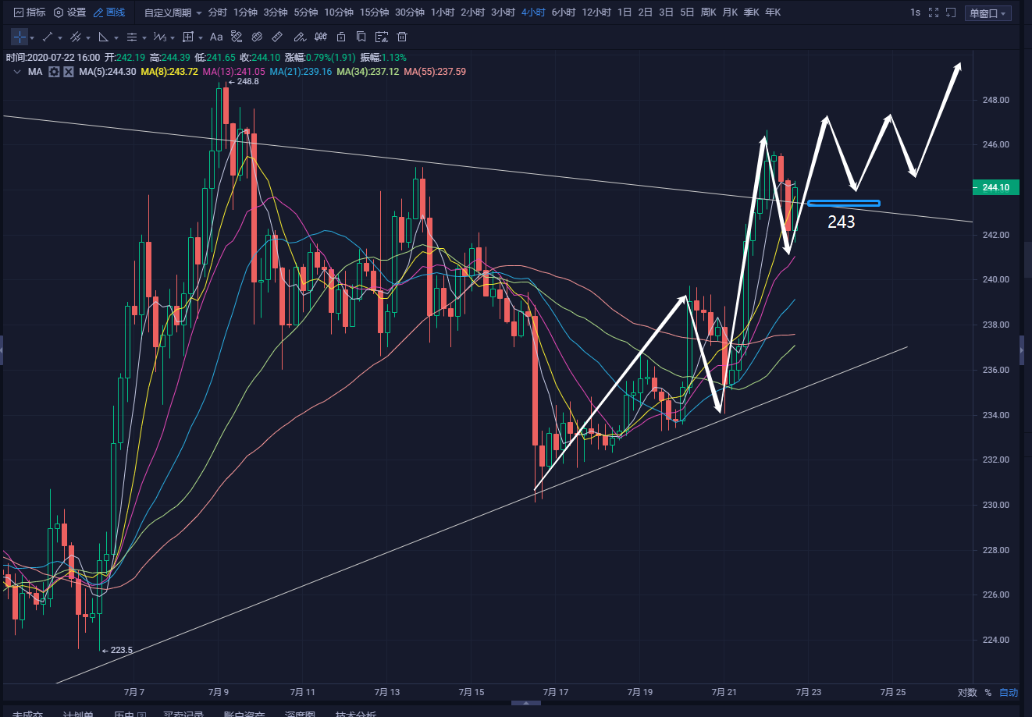Click the save drawing template icon
The width and height of the screenshot is (1032, 717).
point(381,37)
